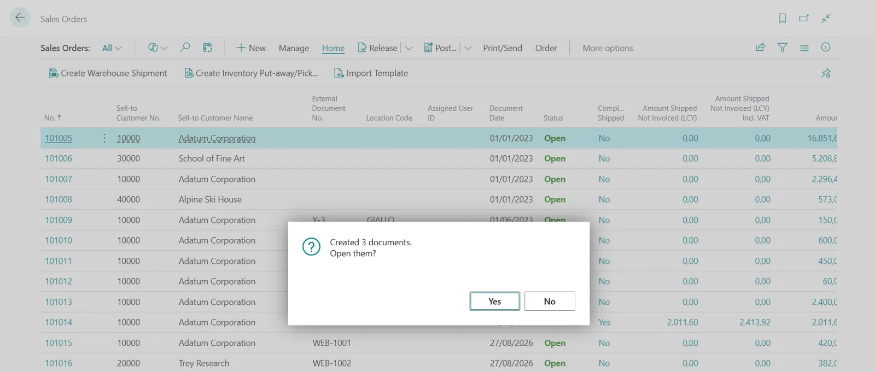The height and width of the screenshot is (372, 875).
Task: Open sales order 101016
Action: (59, 363)
